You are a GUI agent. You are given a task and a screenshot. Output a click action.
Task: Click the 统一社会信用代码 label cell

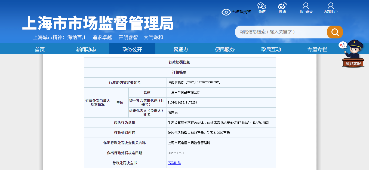(x=147, y=102)
